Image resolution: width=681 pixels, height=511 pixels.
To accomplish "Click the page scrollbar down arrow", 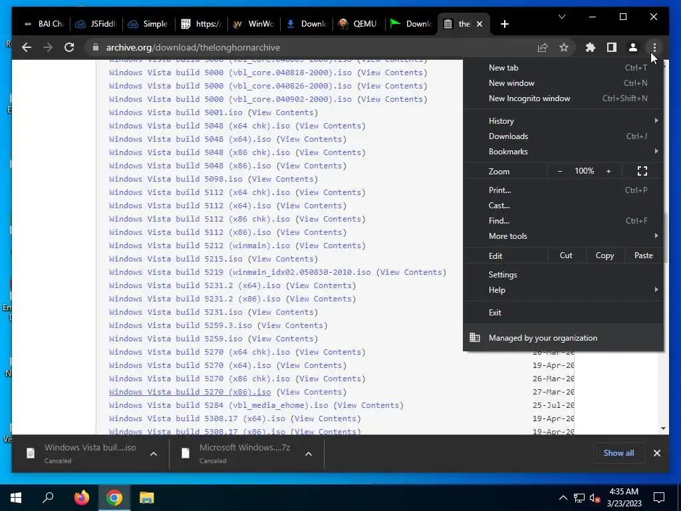I will (663, 428).
